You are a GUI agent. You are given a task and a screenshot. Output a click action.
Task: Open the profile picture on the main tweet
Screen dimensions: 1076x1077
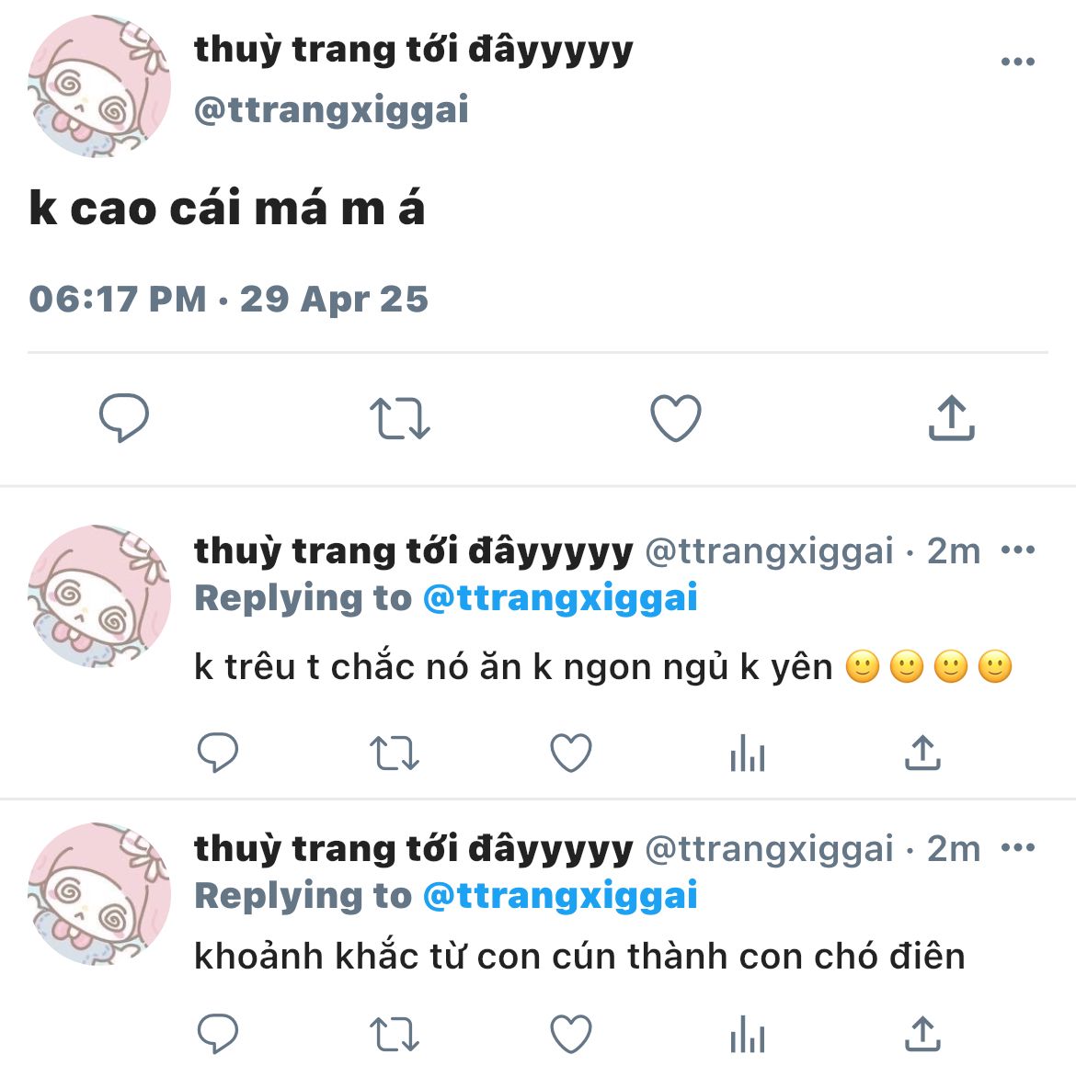click(x=99, y=85)
